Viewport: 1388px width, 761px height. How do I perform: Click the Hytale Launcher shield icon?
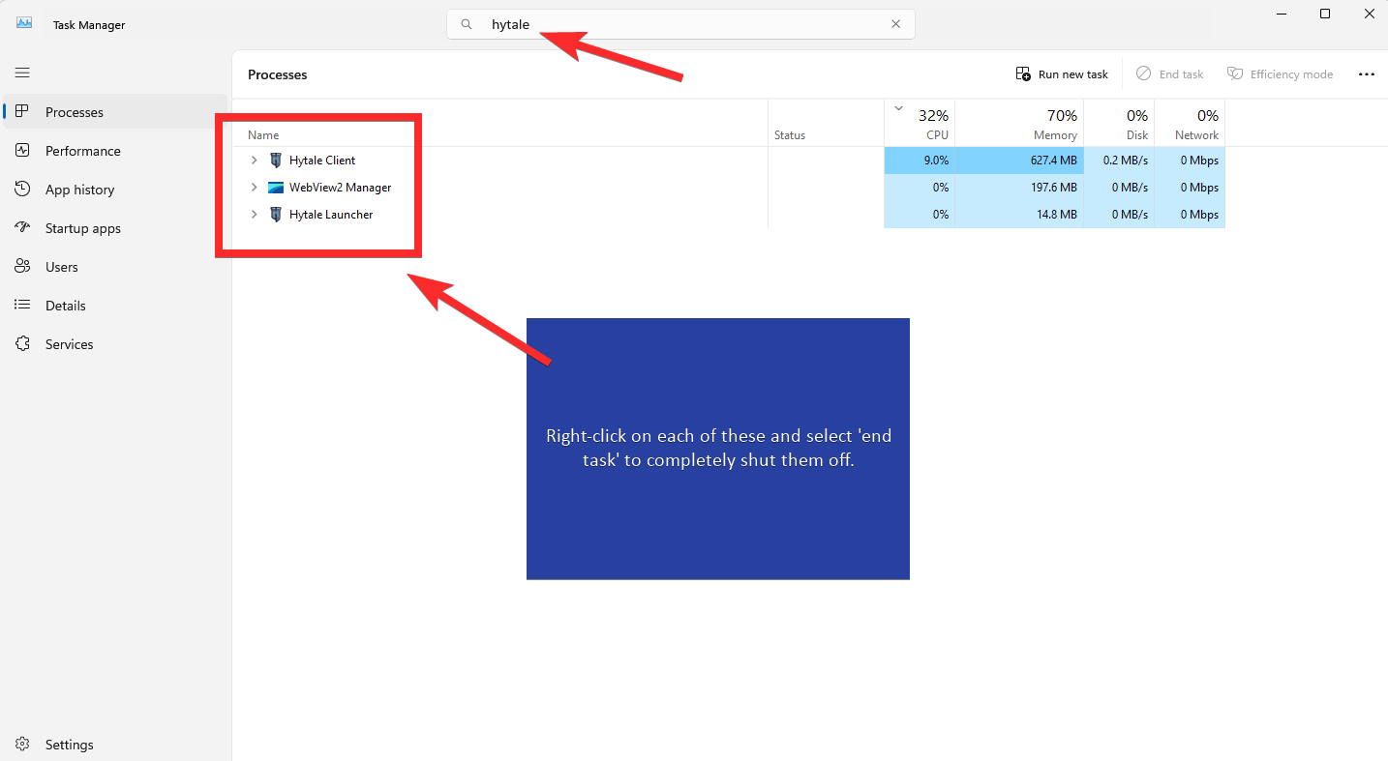tap(276, 215)
